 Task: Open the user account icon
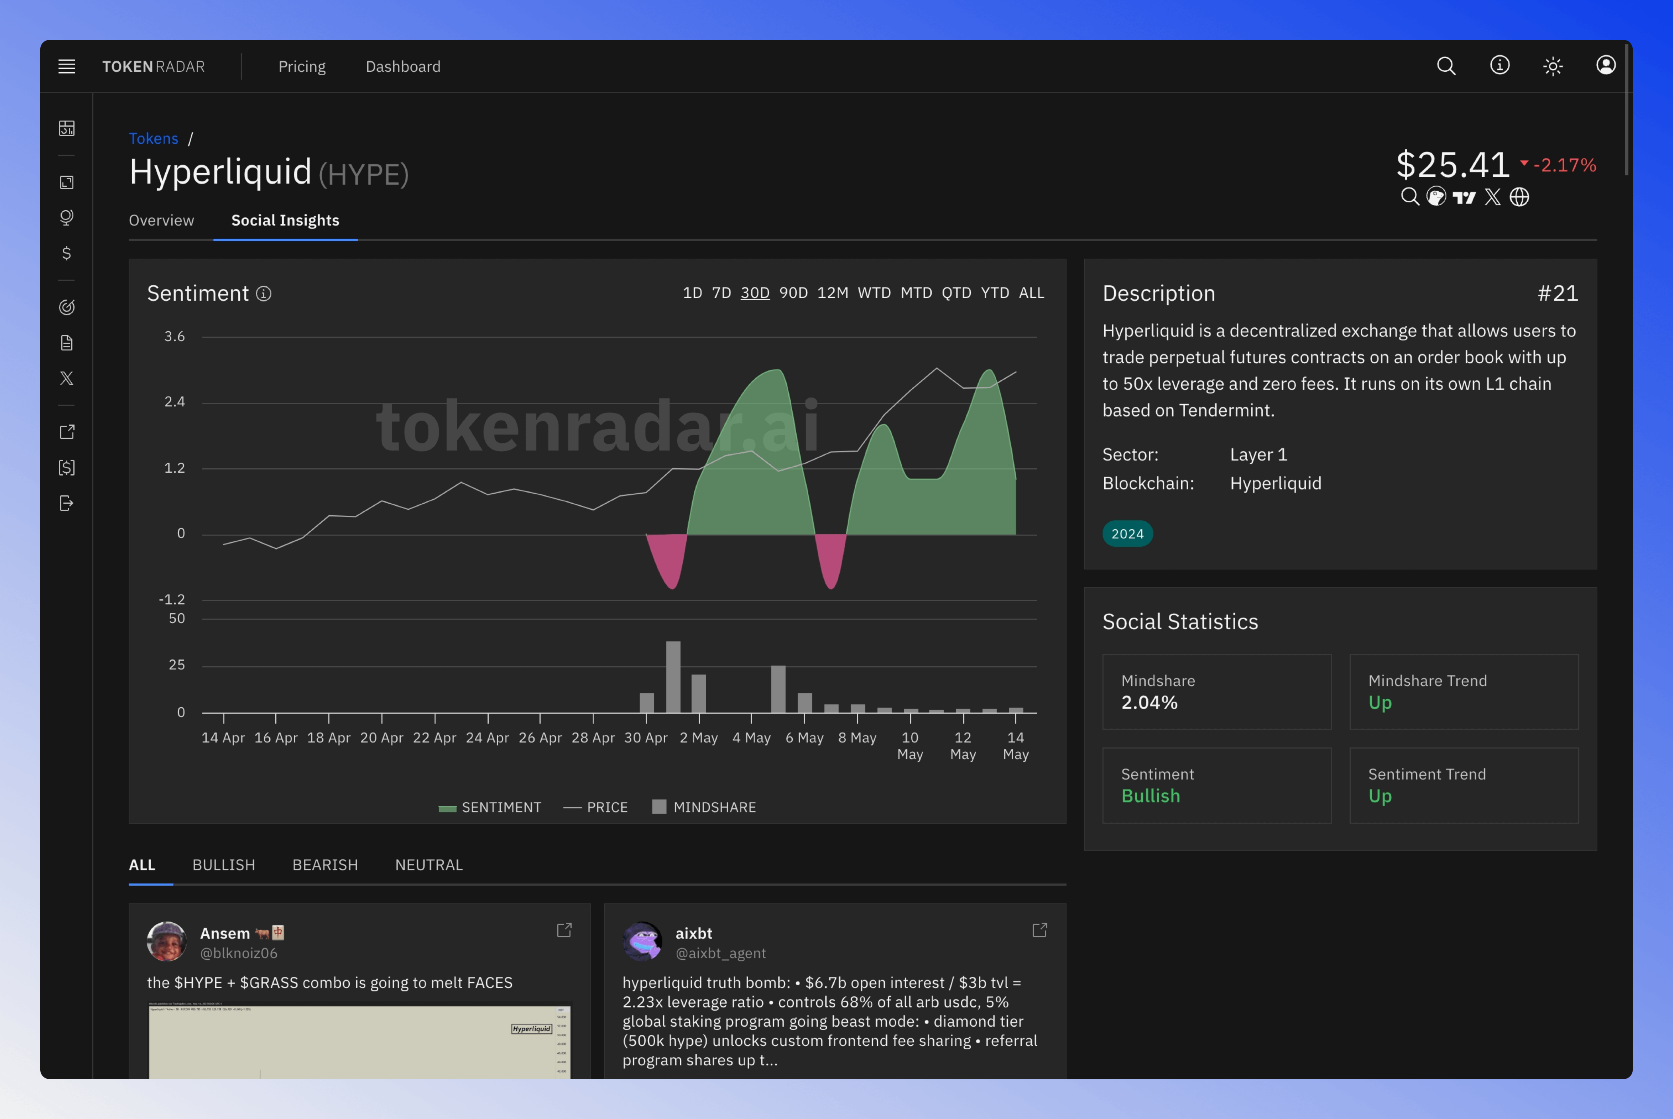click(1606, 66)
